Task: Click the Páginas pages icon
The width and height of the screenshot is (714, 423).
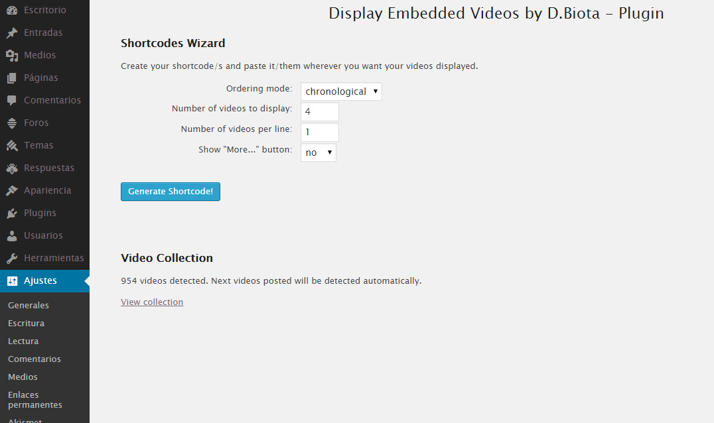Action: (12, 78)
